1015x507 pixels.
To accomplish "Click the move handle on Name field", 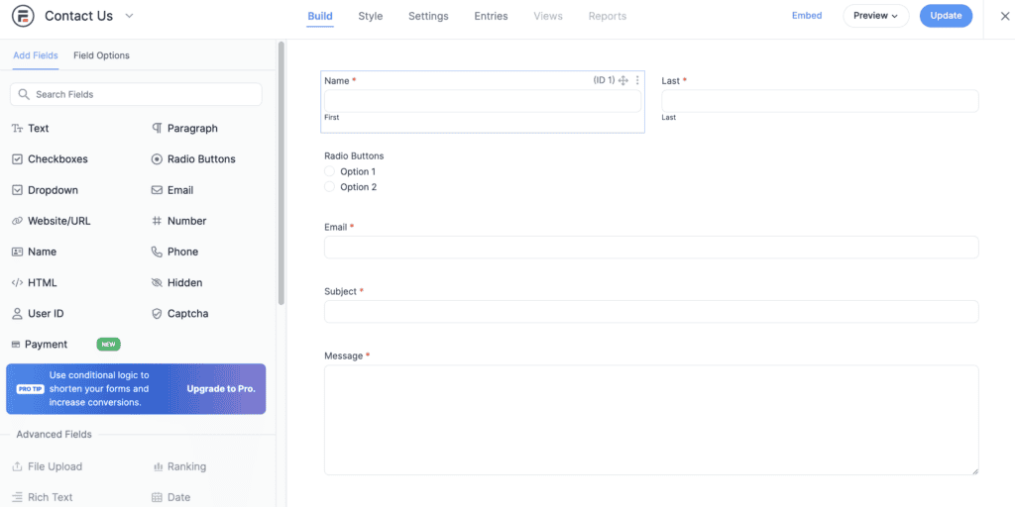I will coord(623,80).
